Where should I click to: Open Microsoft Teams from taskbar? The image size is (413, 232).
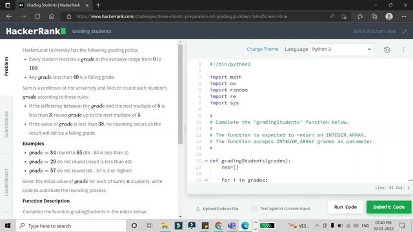(x=232, y=226)
